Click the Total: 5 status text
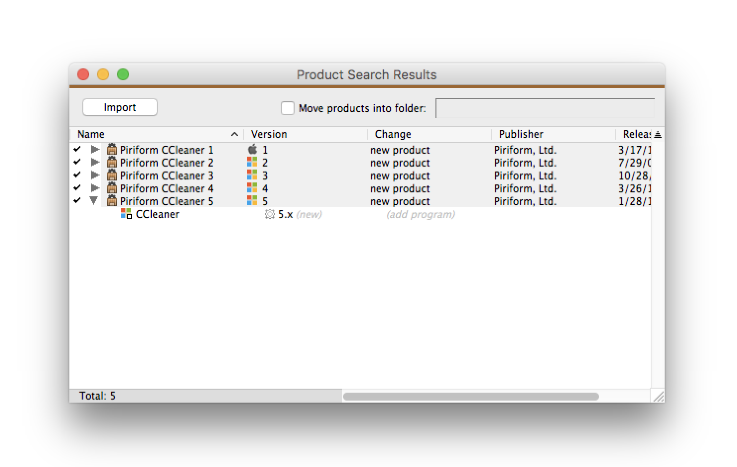Screen dimensions: 737x467 97,396
